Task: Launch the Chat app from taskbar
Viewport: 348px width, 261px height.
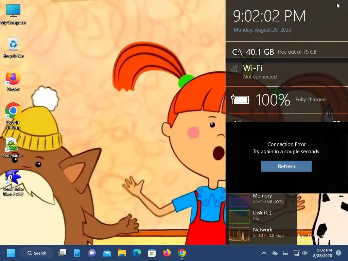Action: click(92, 253)
